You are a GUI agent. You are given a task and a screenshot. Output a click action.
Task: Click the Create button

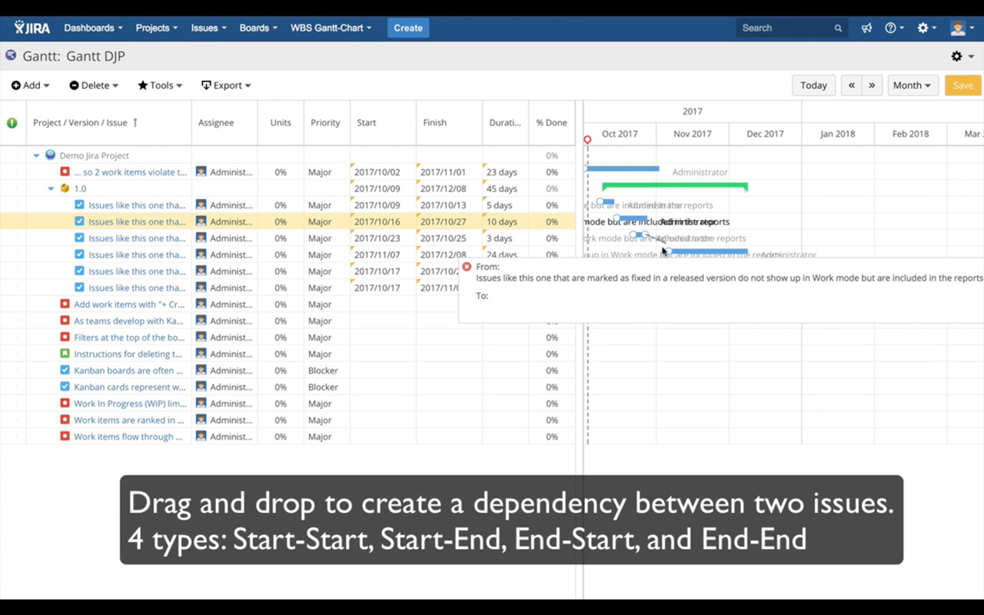(408, 28)
